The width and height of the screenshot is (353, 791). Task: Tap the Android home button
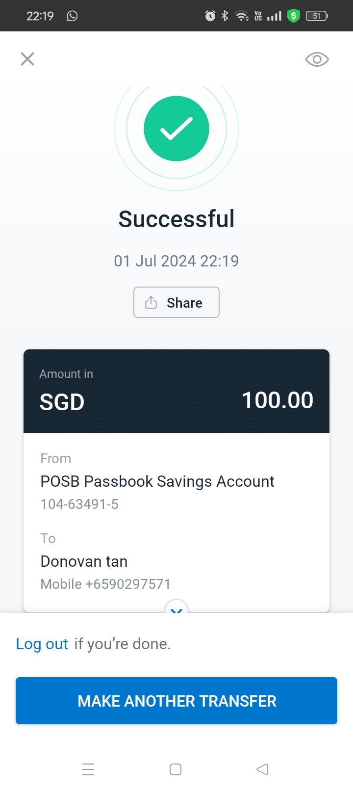pyautogui.click(x=176, y=769)
